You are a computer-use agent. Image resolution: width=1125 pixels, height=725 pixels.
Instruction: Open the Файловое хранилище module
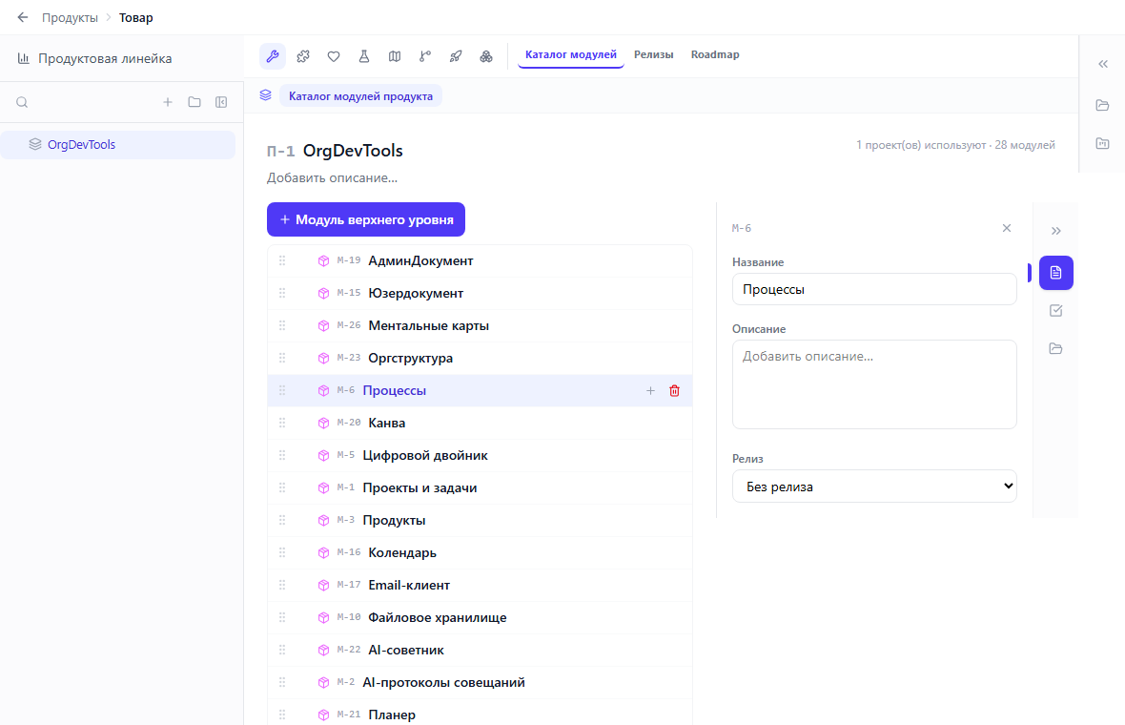[x=480, y=617]
